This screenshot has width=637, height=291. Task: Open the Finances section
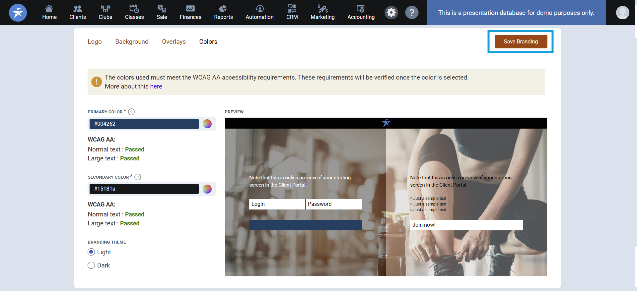pyautogui.click(x=190, y=13)
